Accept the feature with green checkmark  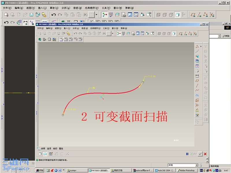[200, 154]
